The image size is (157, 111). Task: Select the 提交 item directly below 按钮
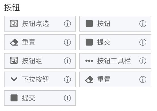115,42
